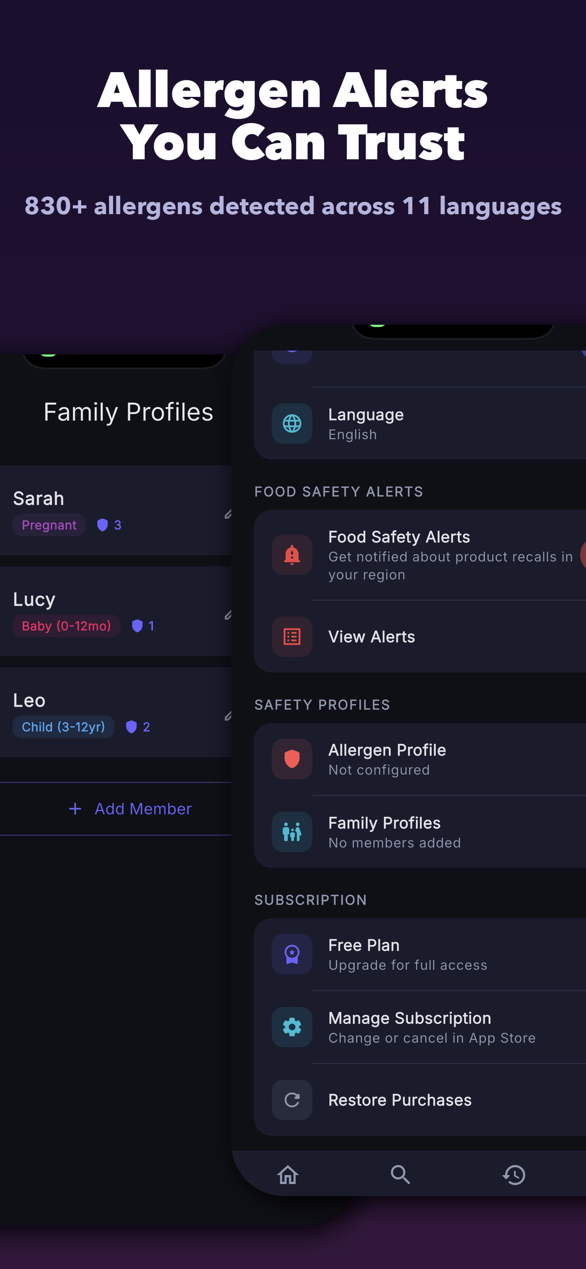Select the Baby (0-12mo) tag on Lucy
This screenshot has height=1269, width=586.
click(x=67, y=626)
